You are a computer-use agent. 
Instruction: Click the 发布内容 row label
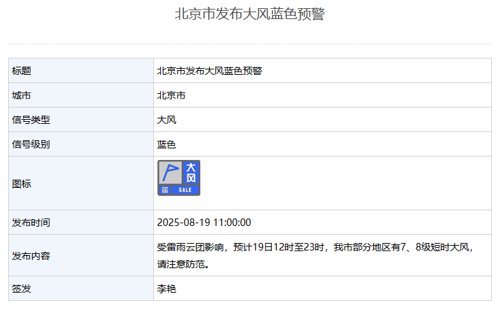[x=31, y=256]
